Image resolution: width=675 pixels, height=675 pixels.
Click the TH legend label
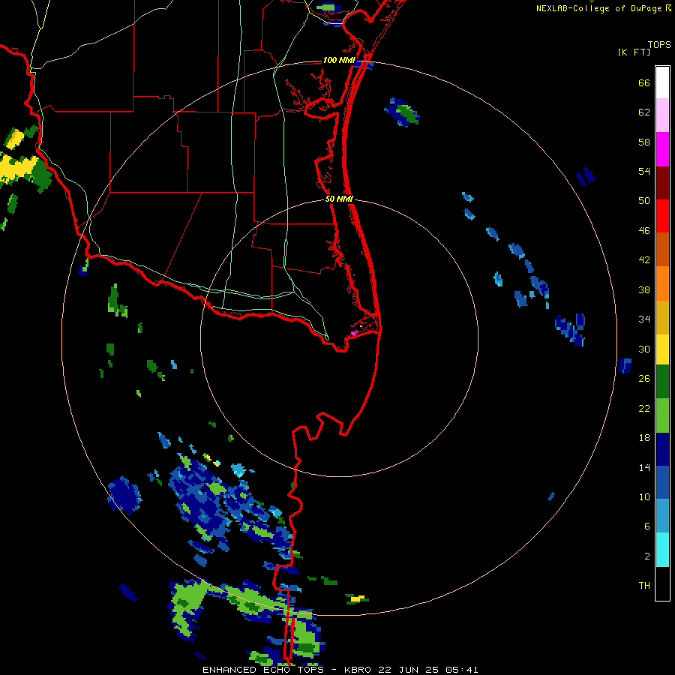[644, 586]
